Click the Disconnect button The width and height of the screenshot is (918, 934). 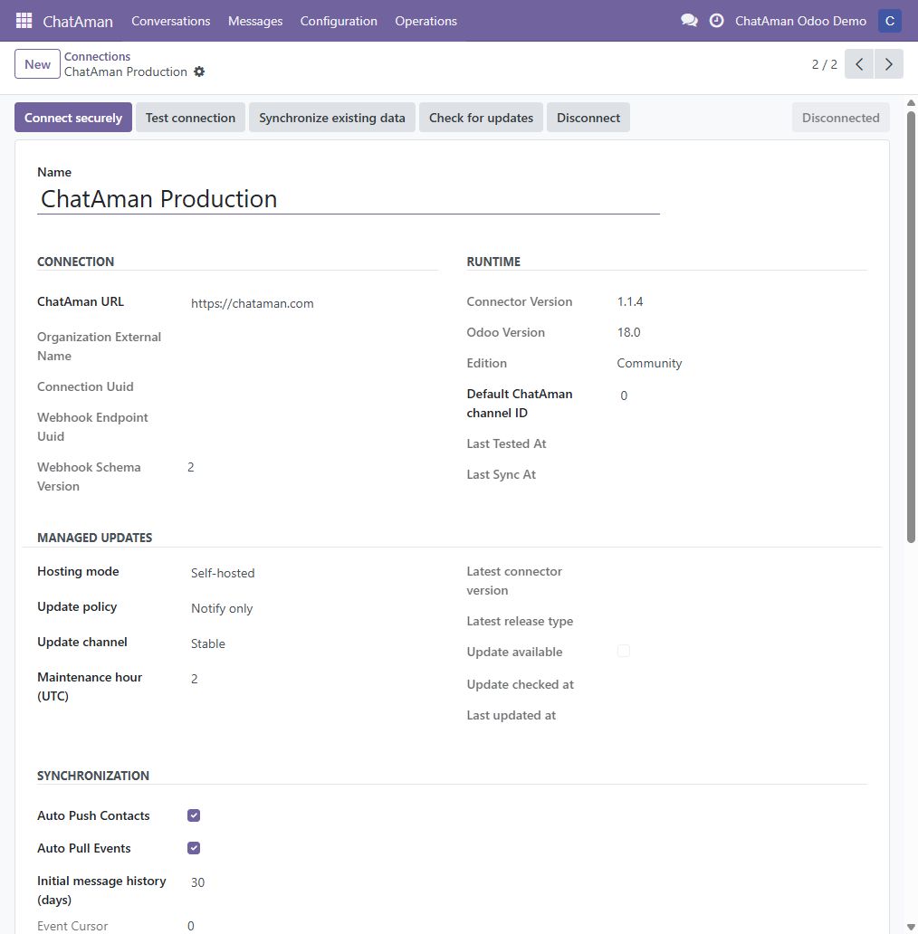[588, 118]
